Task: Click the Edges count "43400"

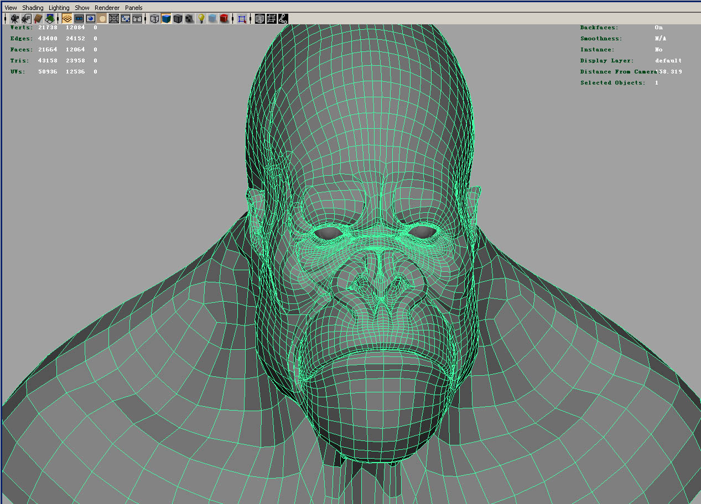Action: tap(48, 39)
